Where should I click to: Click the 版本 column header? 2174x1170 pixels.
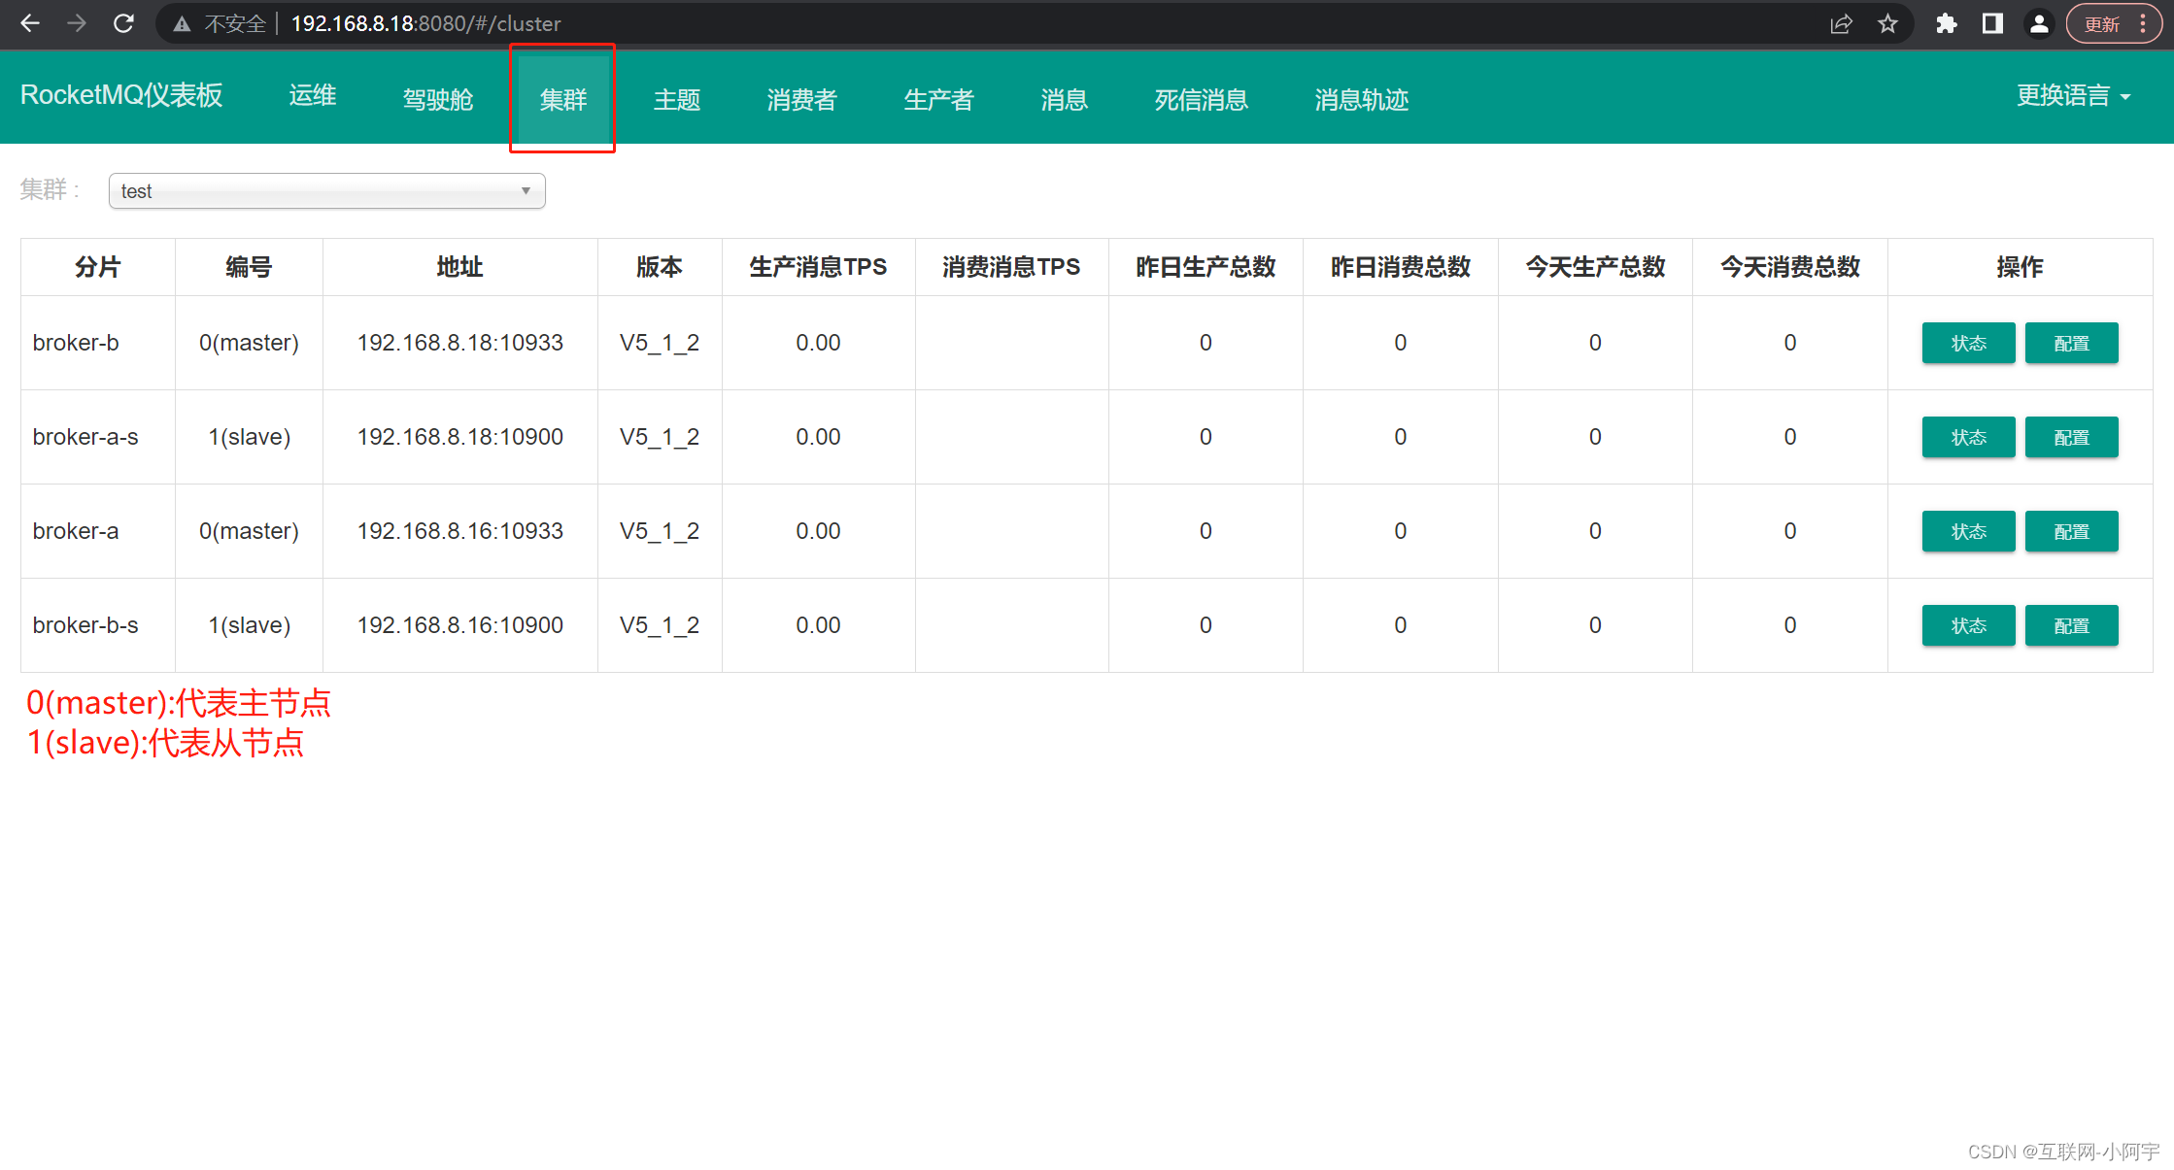point(660,267)
